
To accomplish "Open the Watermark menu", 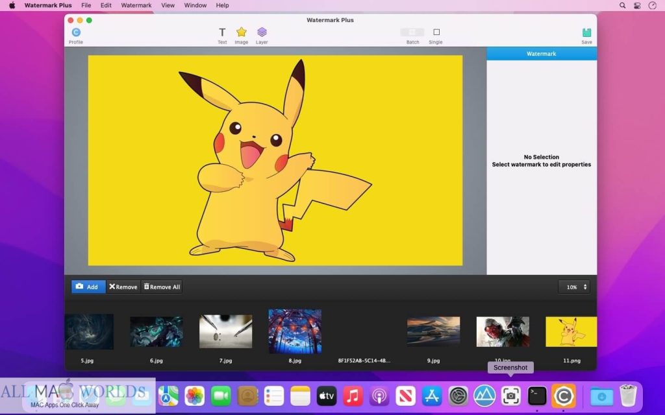I will (136, 5).
